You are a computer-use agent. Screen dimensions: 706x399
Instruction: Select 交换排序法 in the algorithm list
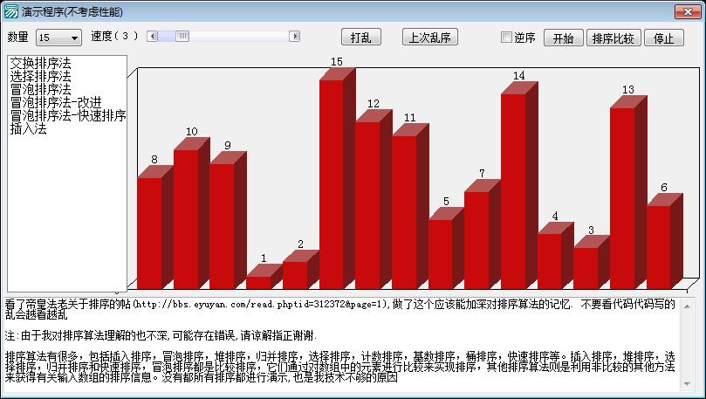40,64
